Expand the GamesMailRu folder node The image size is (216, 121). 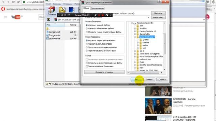(x=135, y=34)
